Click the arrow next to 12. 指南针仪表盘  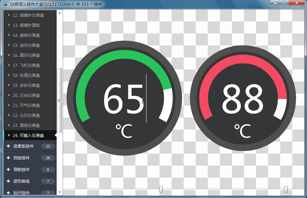[x=9, y=15]
